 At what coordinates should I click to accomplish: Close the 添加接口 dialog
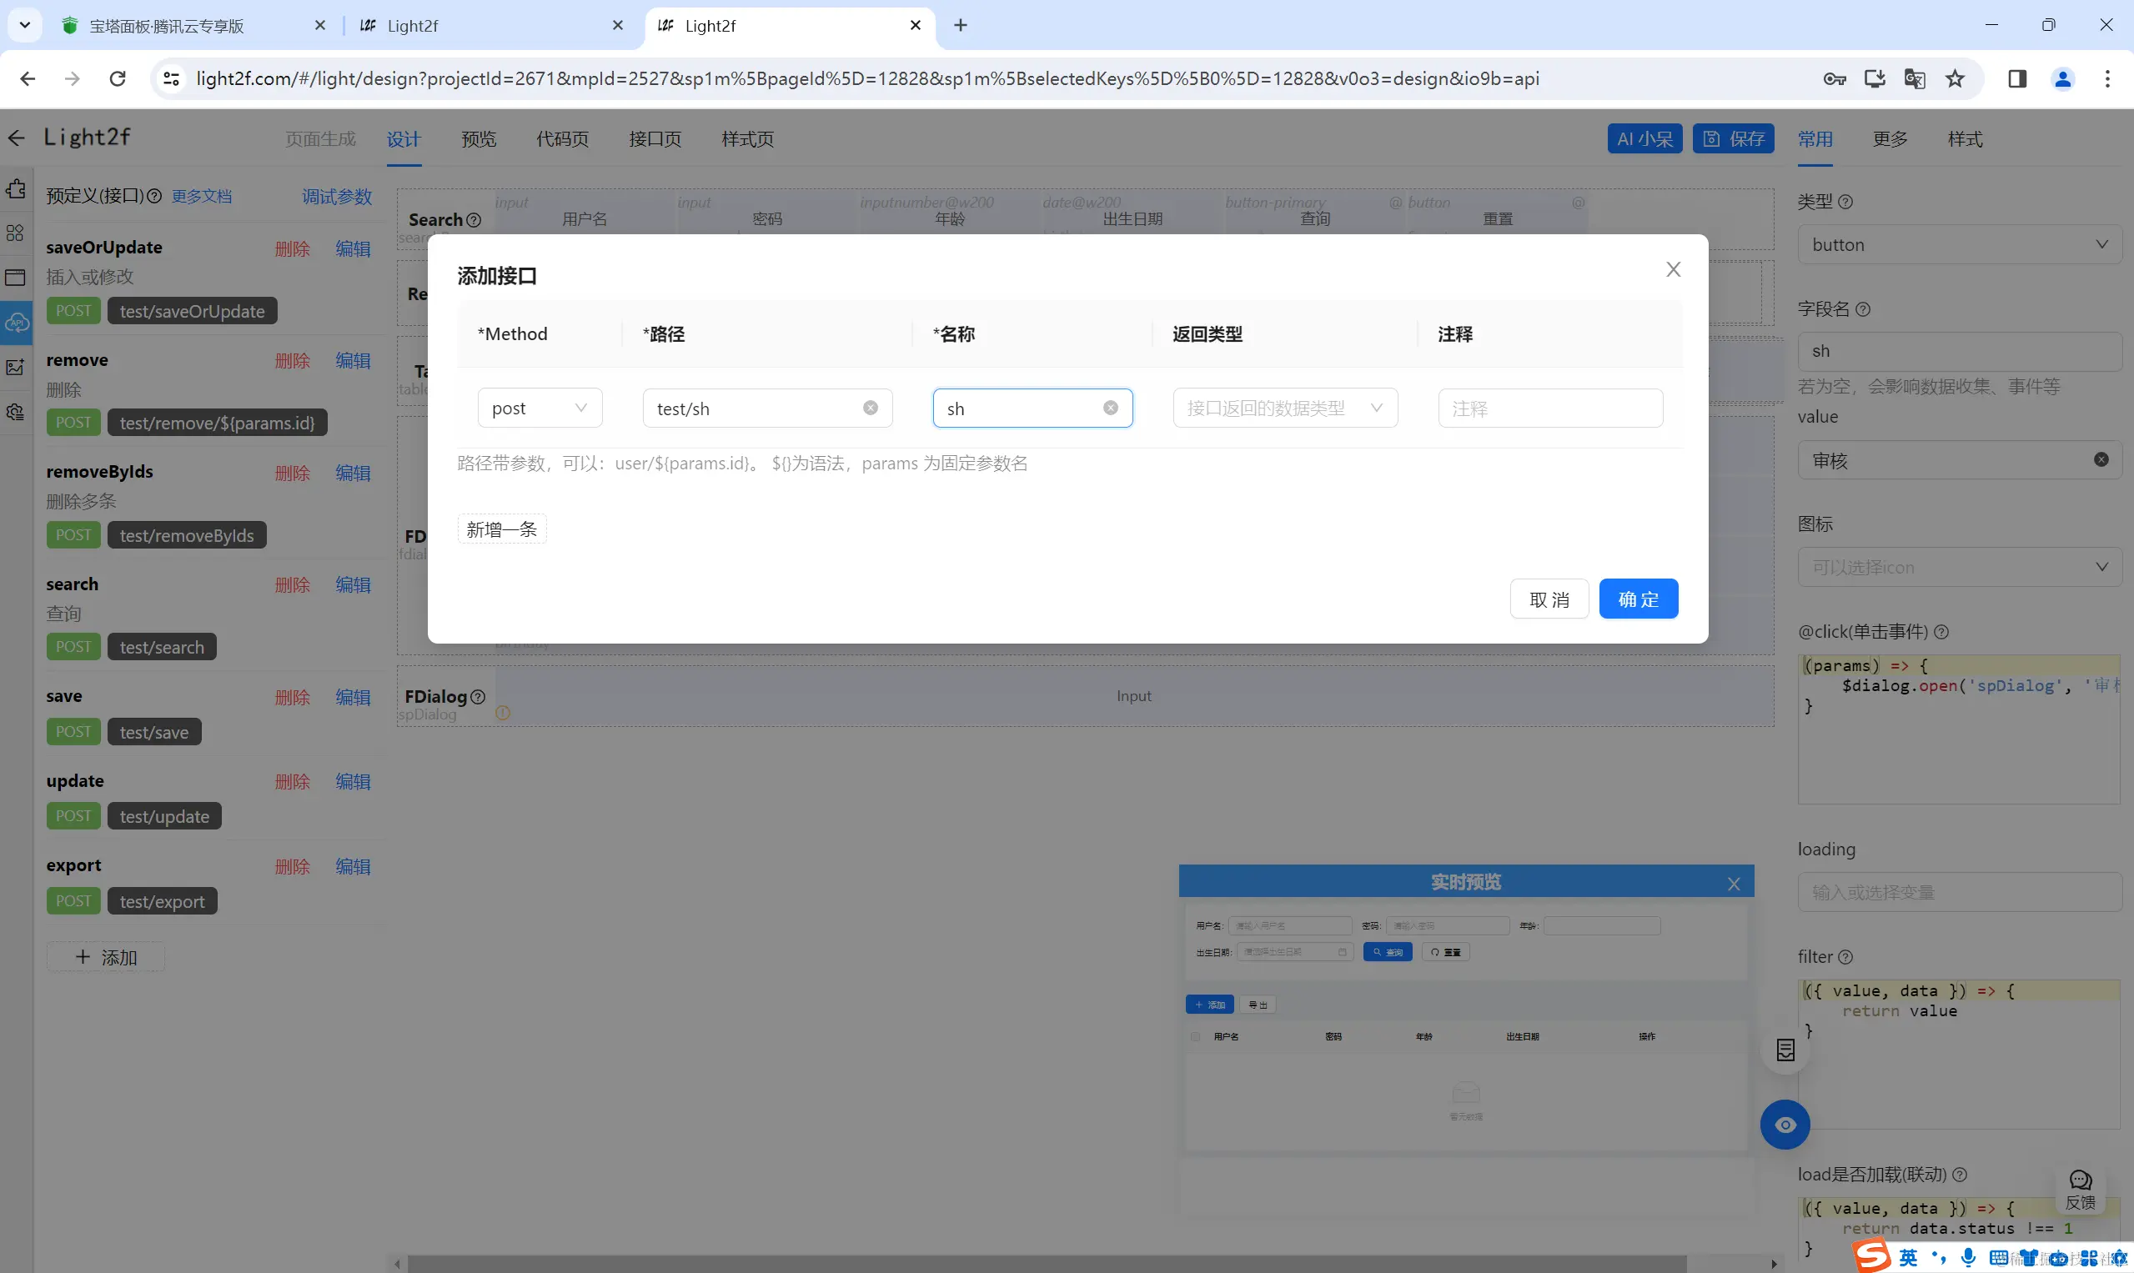(x=1672, y=269)
